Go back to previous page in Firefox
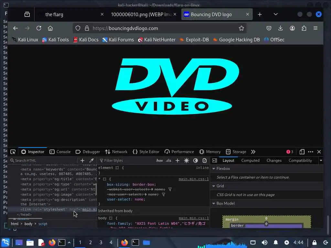331x248 pixels. pos(16,28)
